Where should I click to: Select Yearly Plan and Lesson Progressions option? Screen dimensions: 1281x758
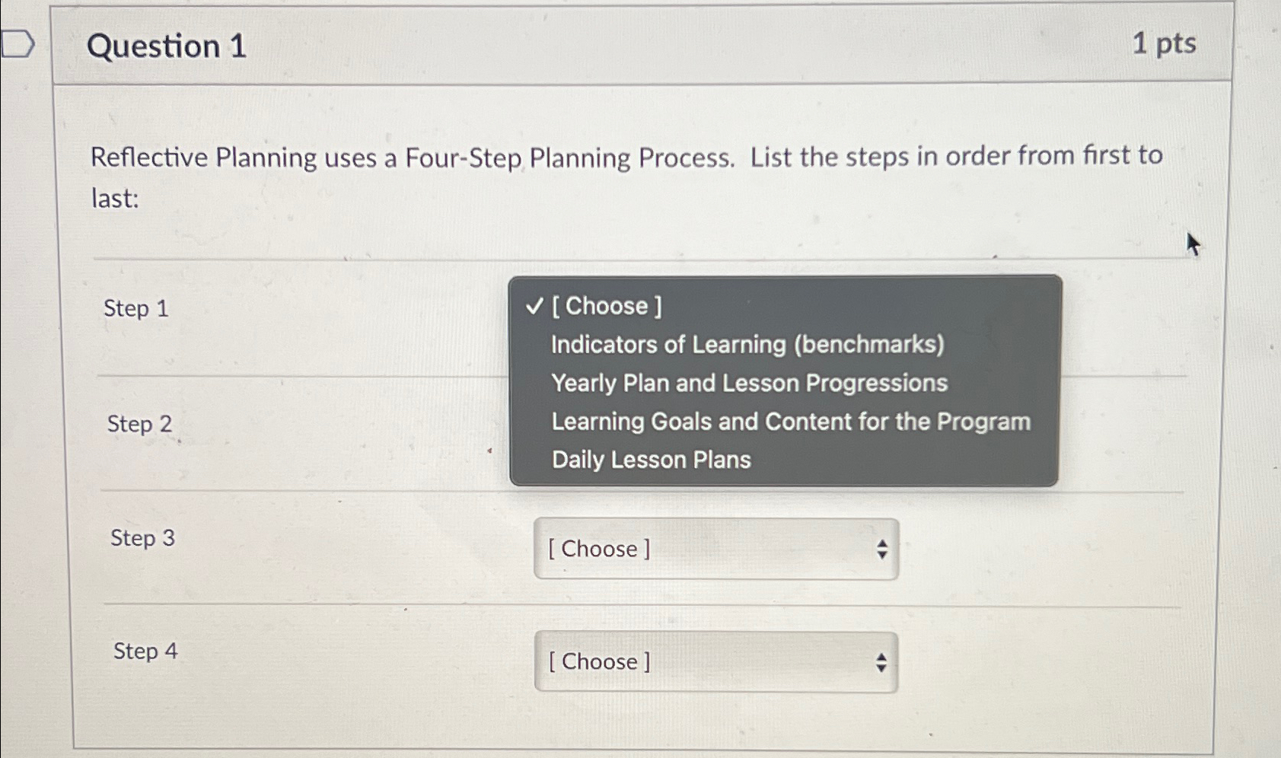coord(748,383)
